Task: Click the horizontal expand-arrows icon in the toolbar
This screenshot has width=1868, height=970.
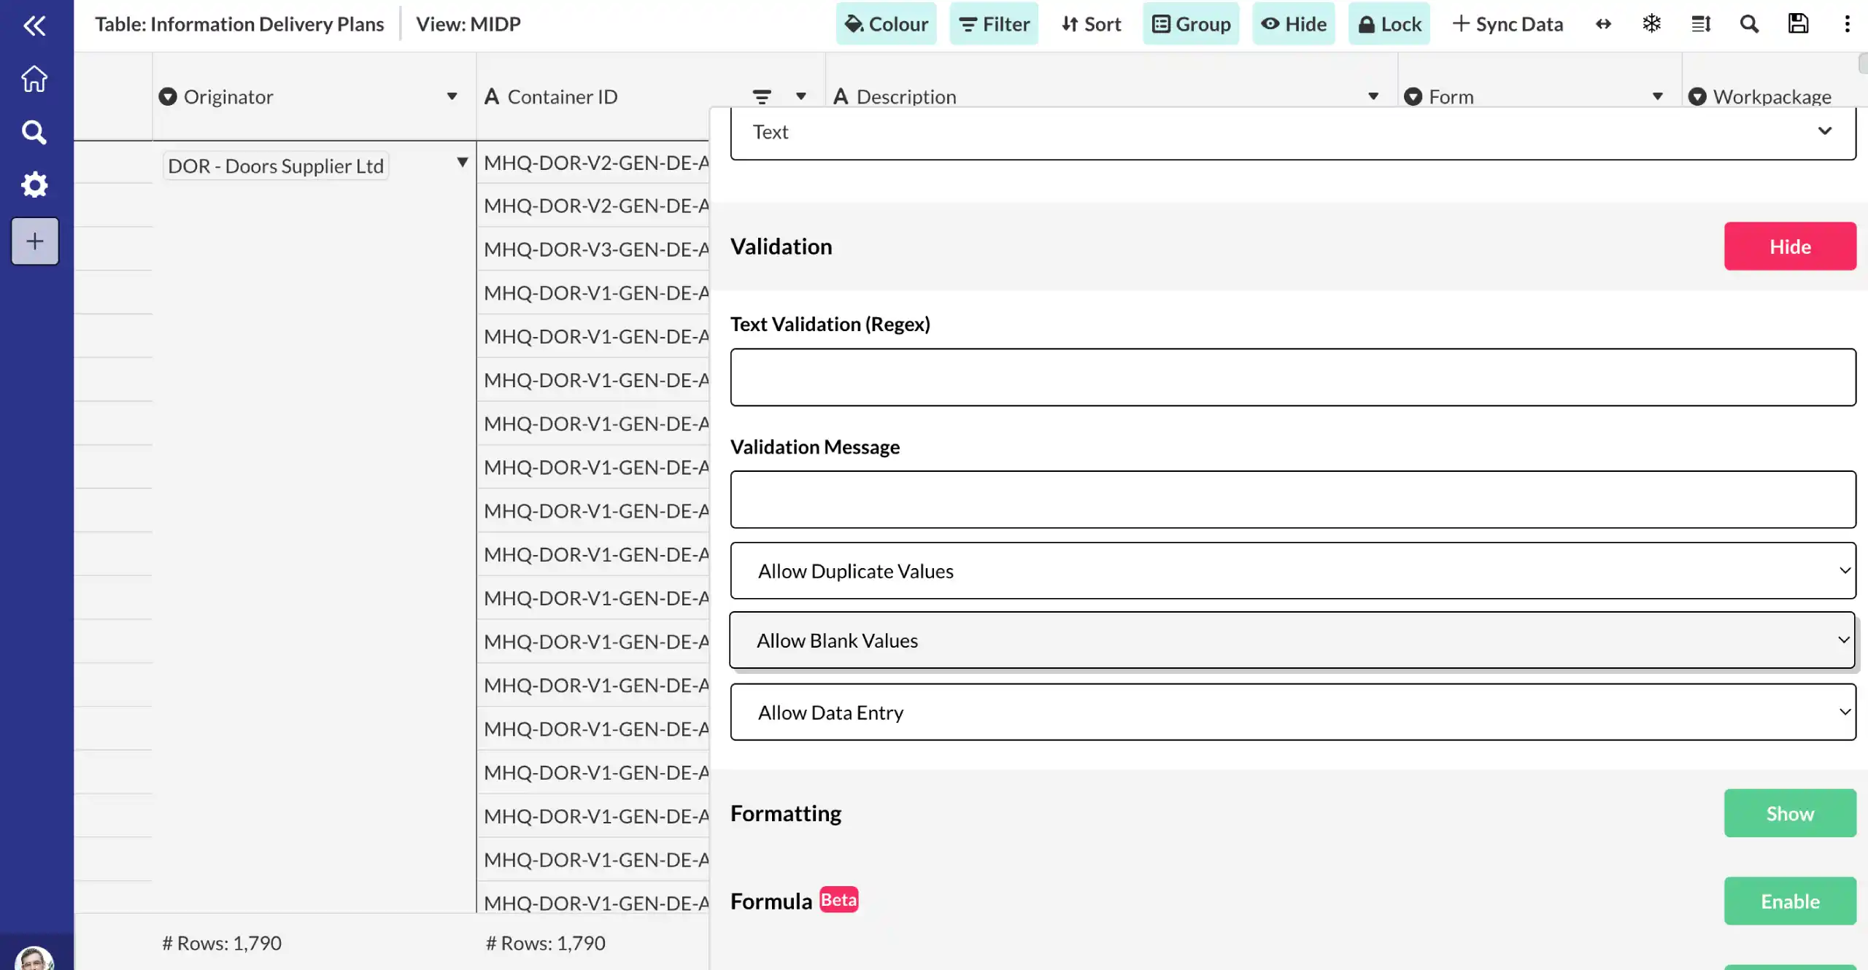Action: 1603,24
